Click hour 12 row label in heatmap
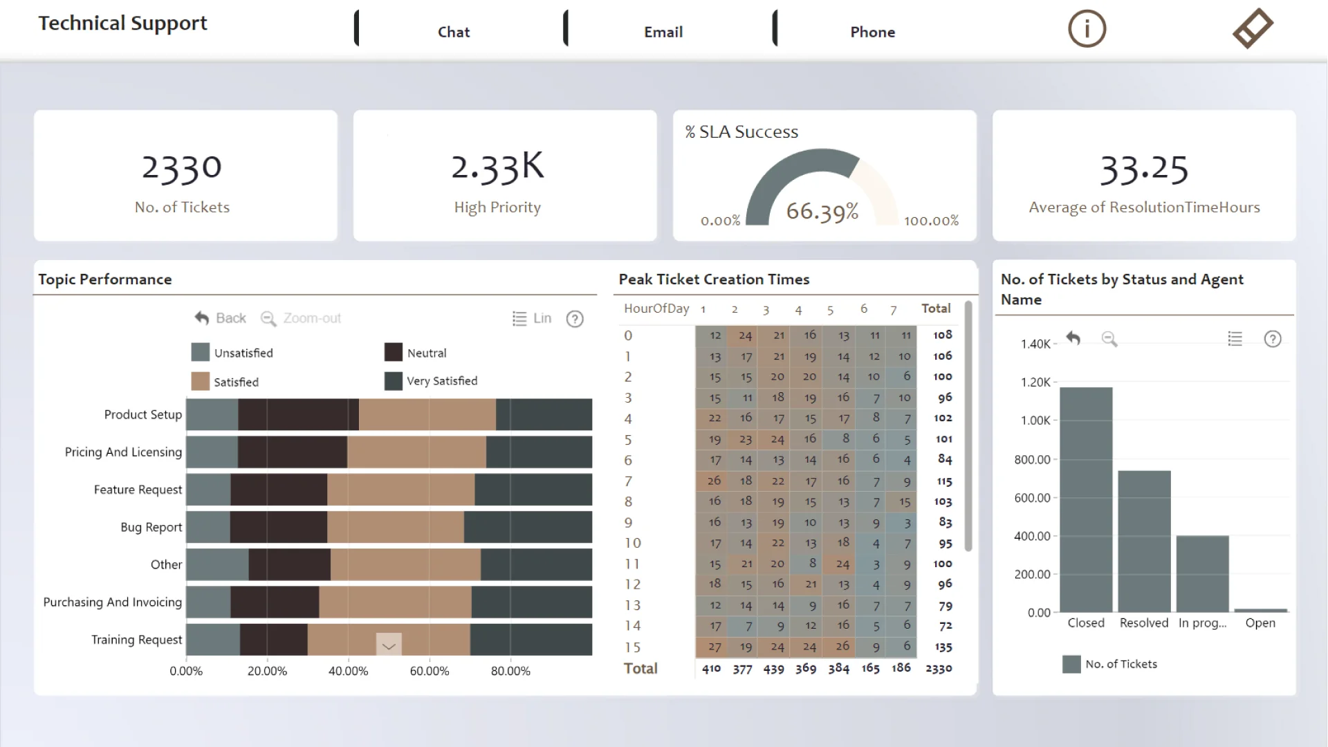 [x=632, y=584]
